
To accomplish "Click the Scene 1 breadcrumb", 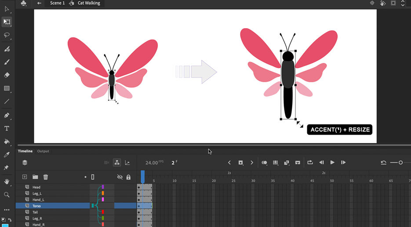I will 57,3.
